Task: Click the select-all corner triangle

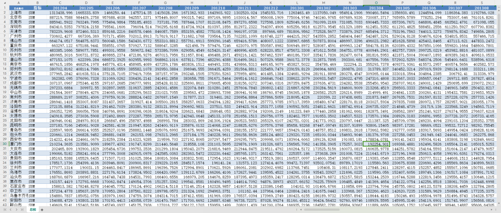Action: tap(5, 2)
